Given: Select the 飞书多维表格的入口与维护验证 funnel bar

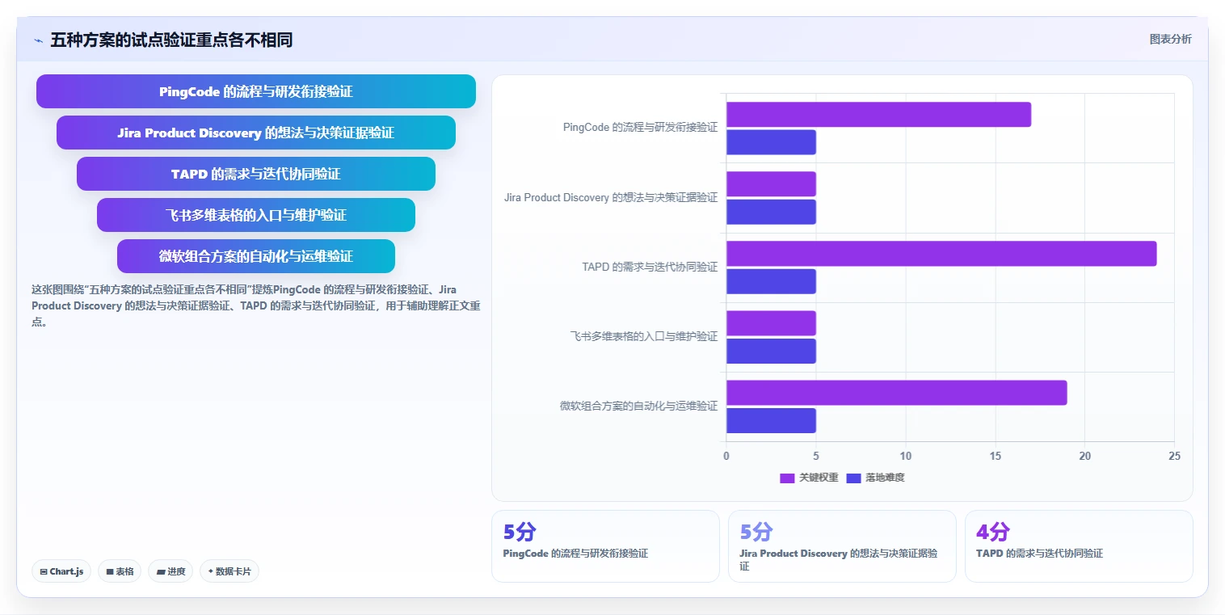Looking at the screenshot, I should [x=256, y=215].
